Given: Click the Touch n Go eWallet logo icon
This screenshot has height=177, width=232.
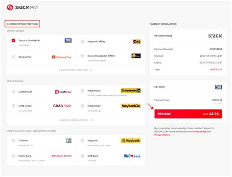Looking at the screenshot, I should (x=68, y=40).
